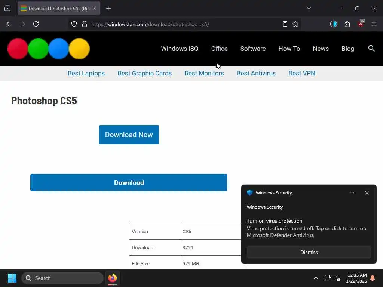Click the taskbar Search box
This screenshot has height=287, width=383.
[x=62, y=278]
